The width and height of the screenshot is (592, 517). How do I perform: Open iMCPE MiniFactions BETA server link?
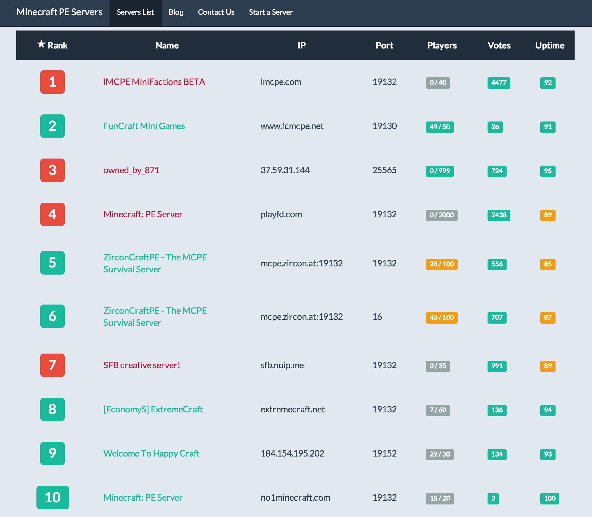(154, 82)
